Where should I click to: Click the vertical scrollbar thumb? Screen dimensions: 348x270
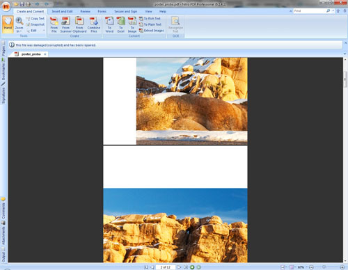pyautogui.click(x=345, y=79)
